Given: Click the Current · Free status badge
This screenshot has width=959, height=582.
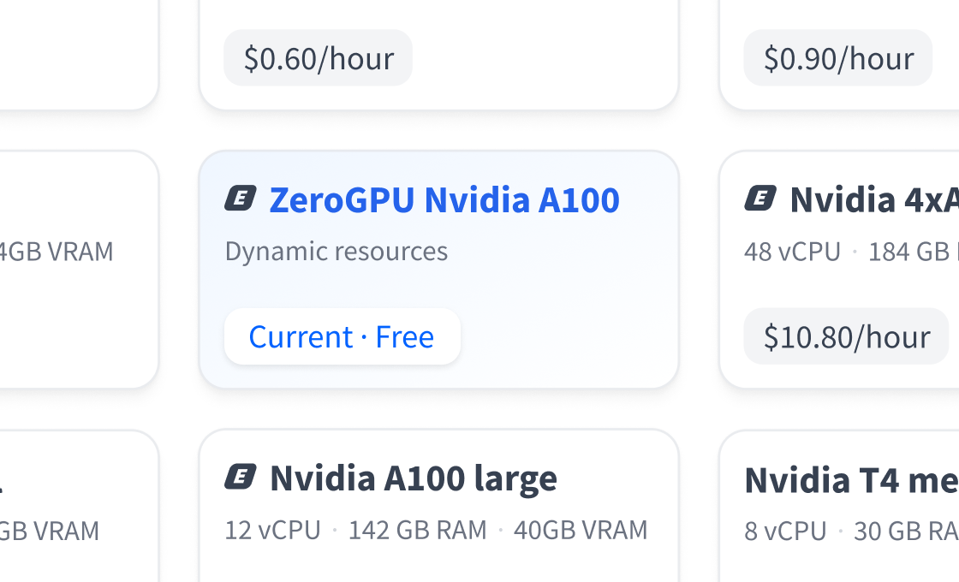Looking at the screenshot, I should [342, 336].
